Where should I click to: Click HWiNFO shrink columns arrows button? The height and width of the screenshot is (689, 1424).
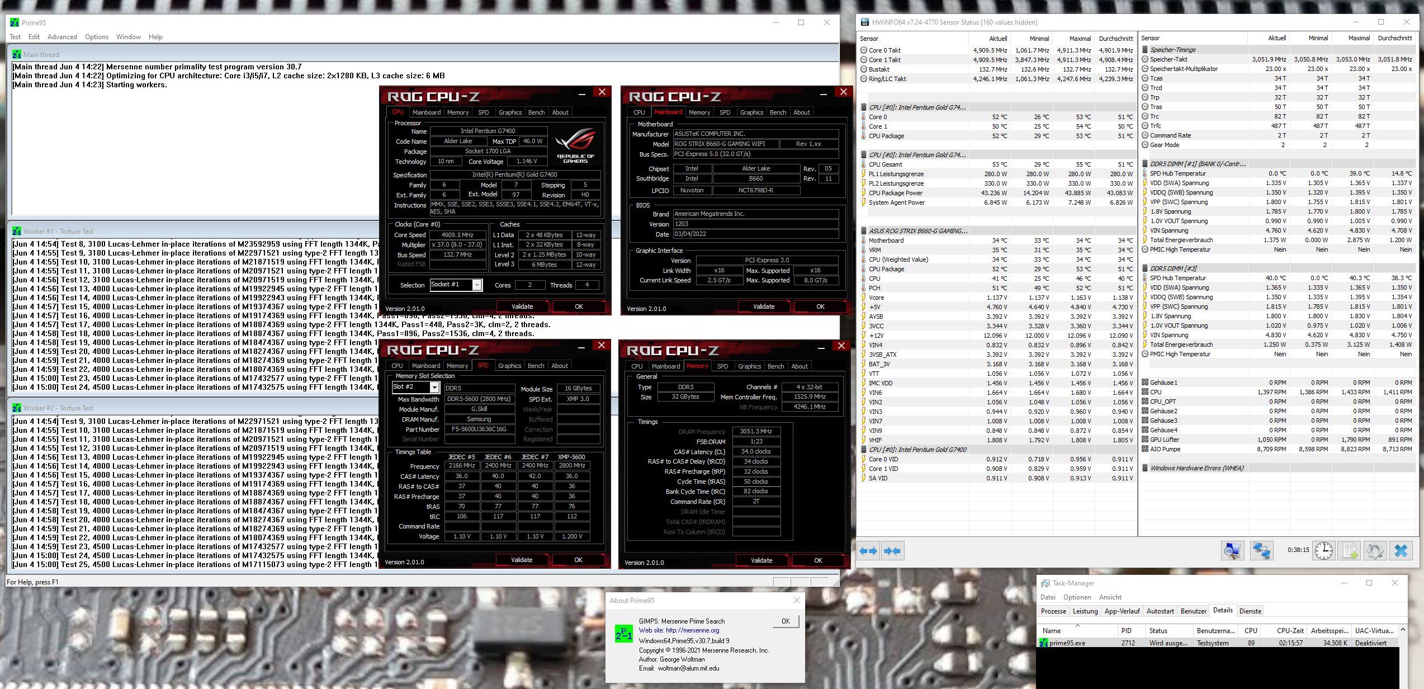coord(892,551)
